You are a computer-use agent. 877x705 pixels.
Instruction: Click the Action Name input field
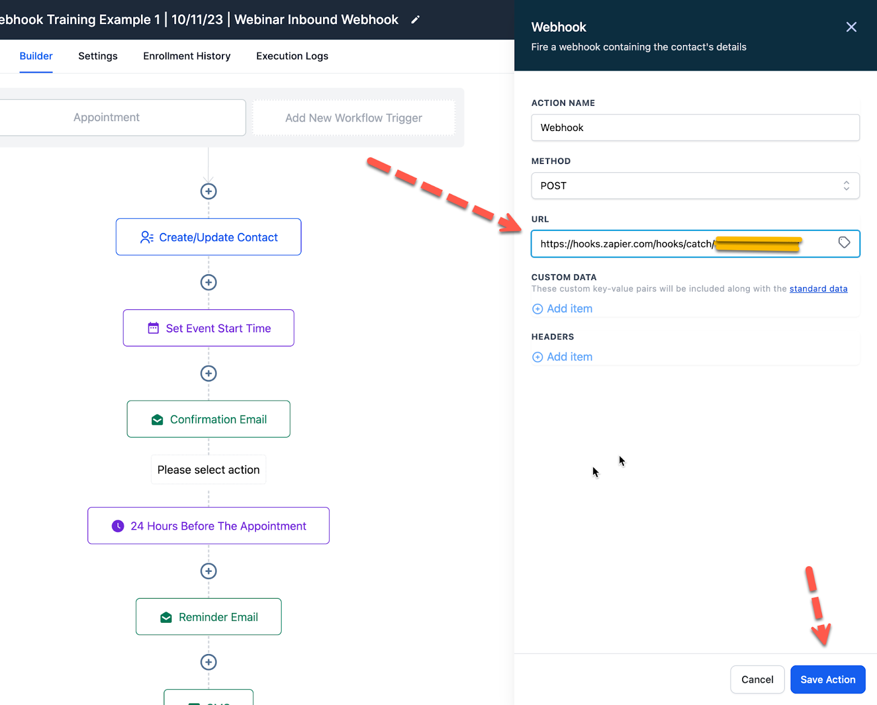pyautogui.click(x=695, y=128)
